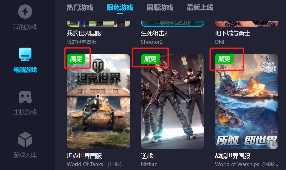Click the 战舰世界国服 title text
Viewport: 286px width, 170px height.
pyautogui.click(x=233, y=156)
